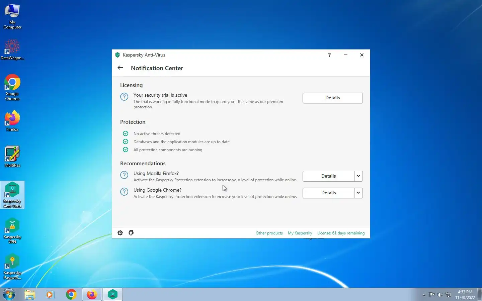Open the volume control in system tray
The height and width of the screenshot is (301, 482).
(440, 295)
